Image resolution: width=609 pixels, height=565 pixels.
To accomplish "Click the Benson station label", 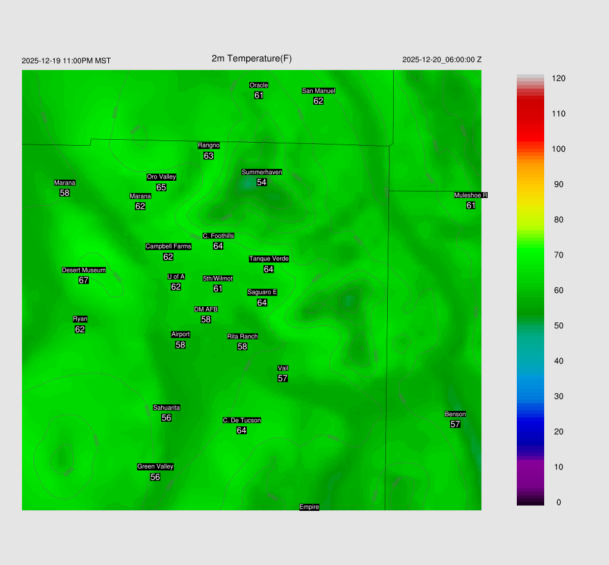I will pos(455,414).
